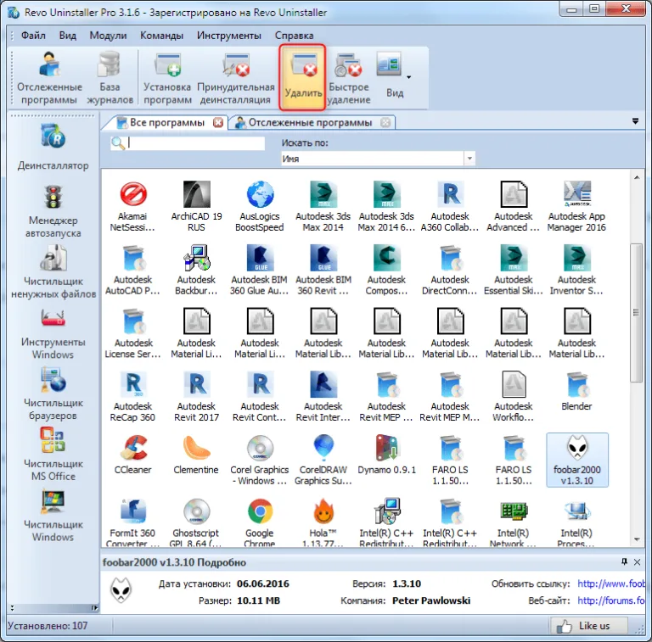This screenshot has width=652, height=642.
Task: Close the Все программы tab
Action: point(218,122)
